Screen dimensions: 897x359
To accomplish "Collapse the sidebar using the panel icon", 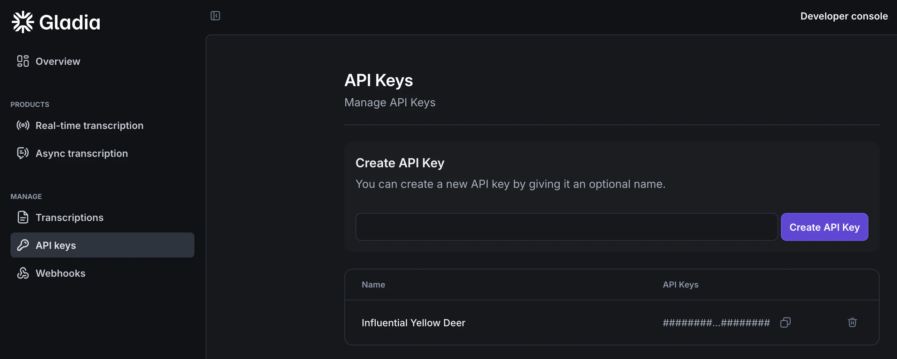I will [215, 16].
